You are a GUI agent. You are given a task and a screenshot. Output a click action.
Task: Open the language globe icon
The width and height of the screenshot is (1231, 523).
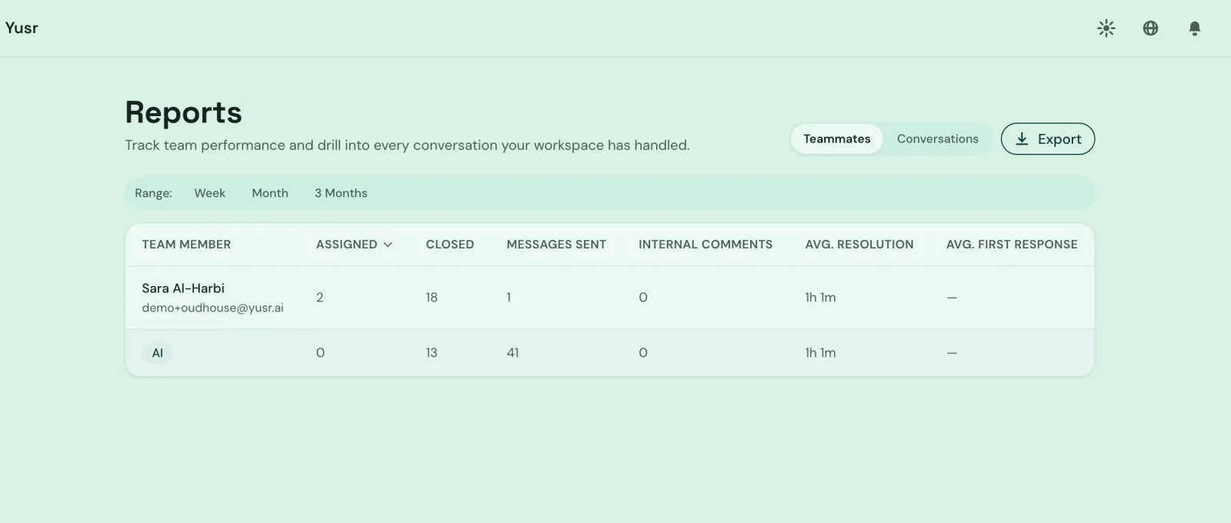tap(1150, 28)
